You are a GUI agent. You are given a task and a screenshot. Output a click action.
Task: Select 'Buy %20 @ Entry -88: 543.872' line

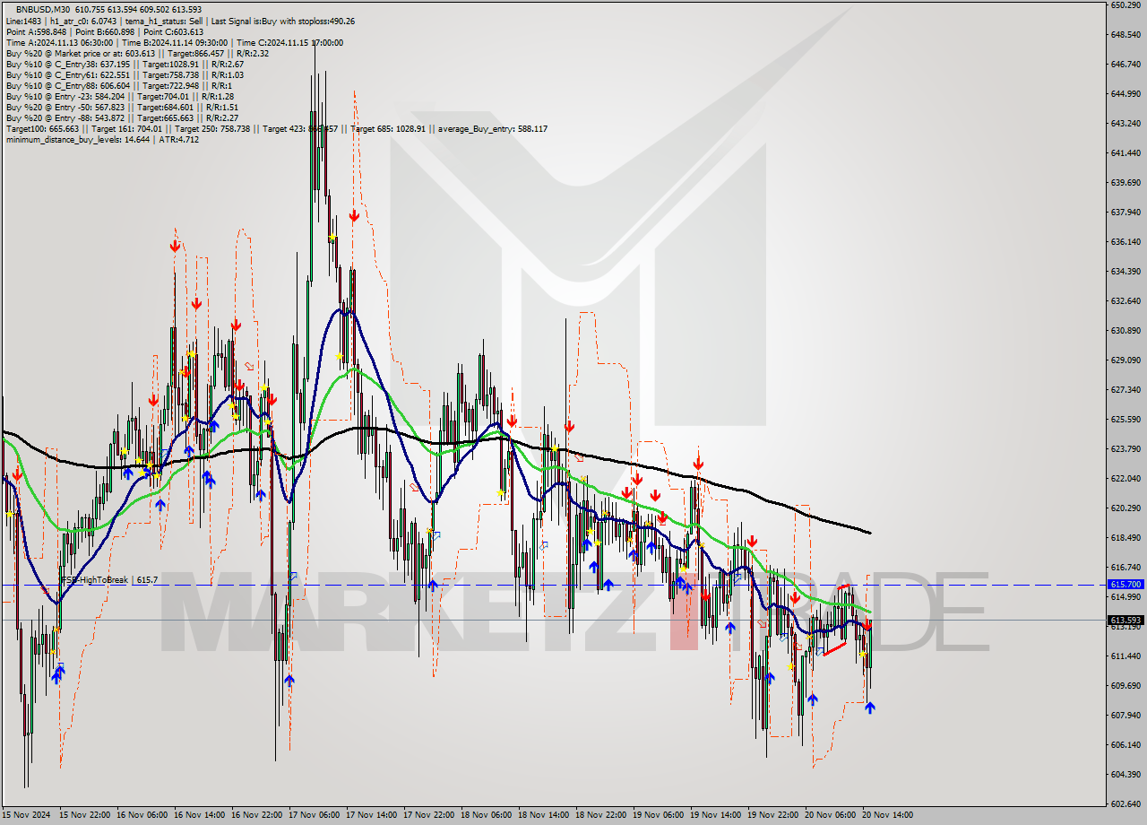tap(122, 117)
